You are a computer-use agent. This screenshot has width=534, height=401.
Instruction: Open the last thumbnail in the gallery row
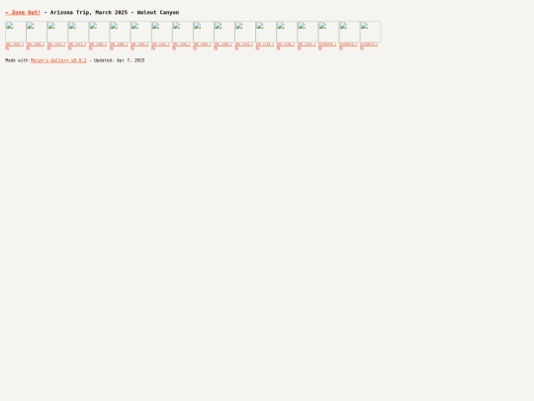pos(370,32)
